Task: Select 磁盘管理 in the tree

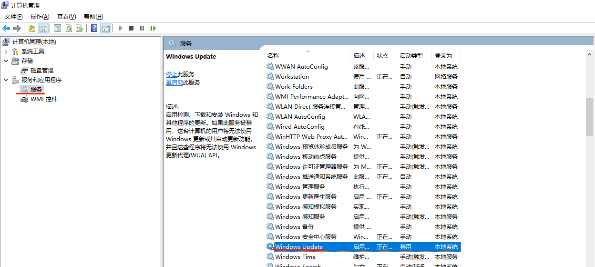Action: click(42, 70)
